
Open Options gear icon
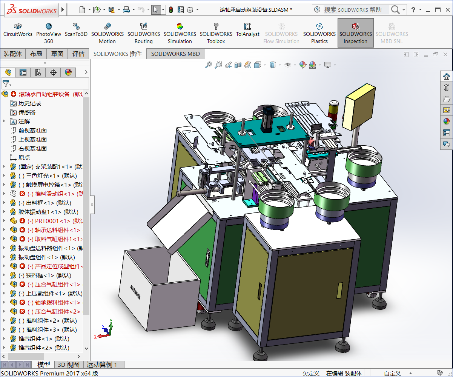190,10
